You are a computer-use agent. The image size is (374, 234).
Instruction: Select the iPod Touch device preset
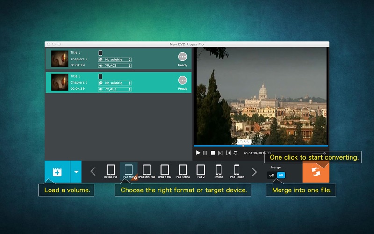coord(237,171)
